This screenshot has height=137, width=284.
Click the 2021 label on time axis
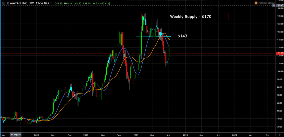[235, 135]
